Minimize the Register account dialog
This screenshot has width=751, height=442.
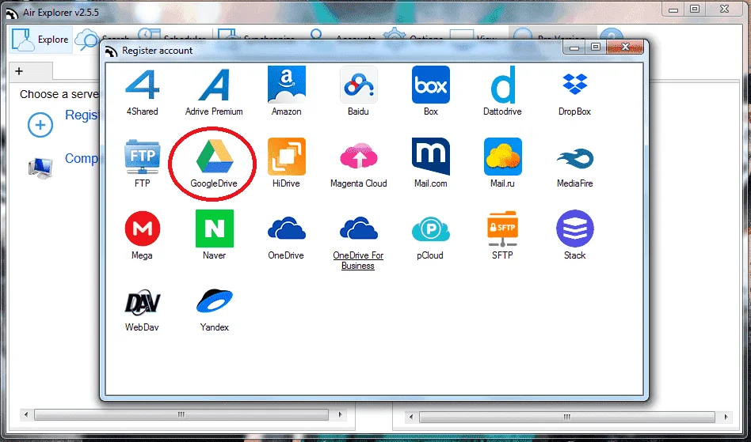[575, 47]
